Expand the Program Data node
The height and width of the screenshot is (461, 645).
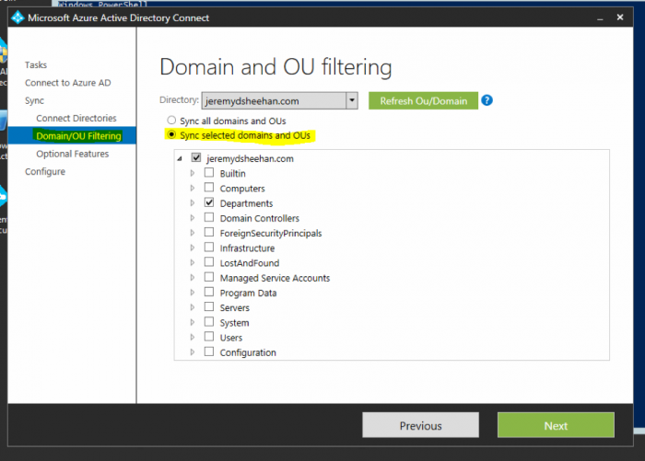192,293
